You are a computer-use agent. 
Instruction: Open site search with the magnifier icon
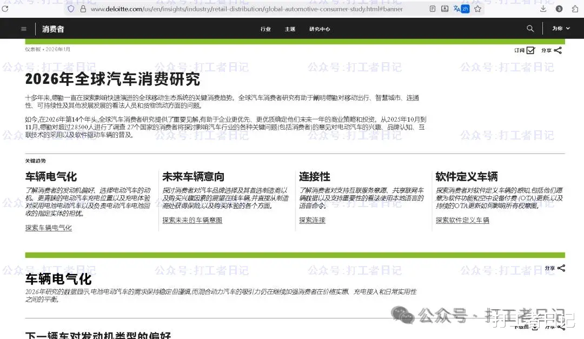530,28
